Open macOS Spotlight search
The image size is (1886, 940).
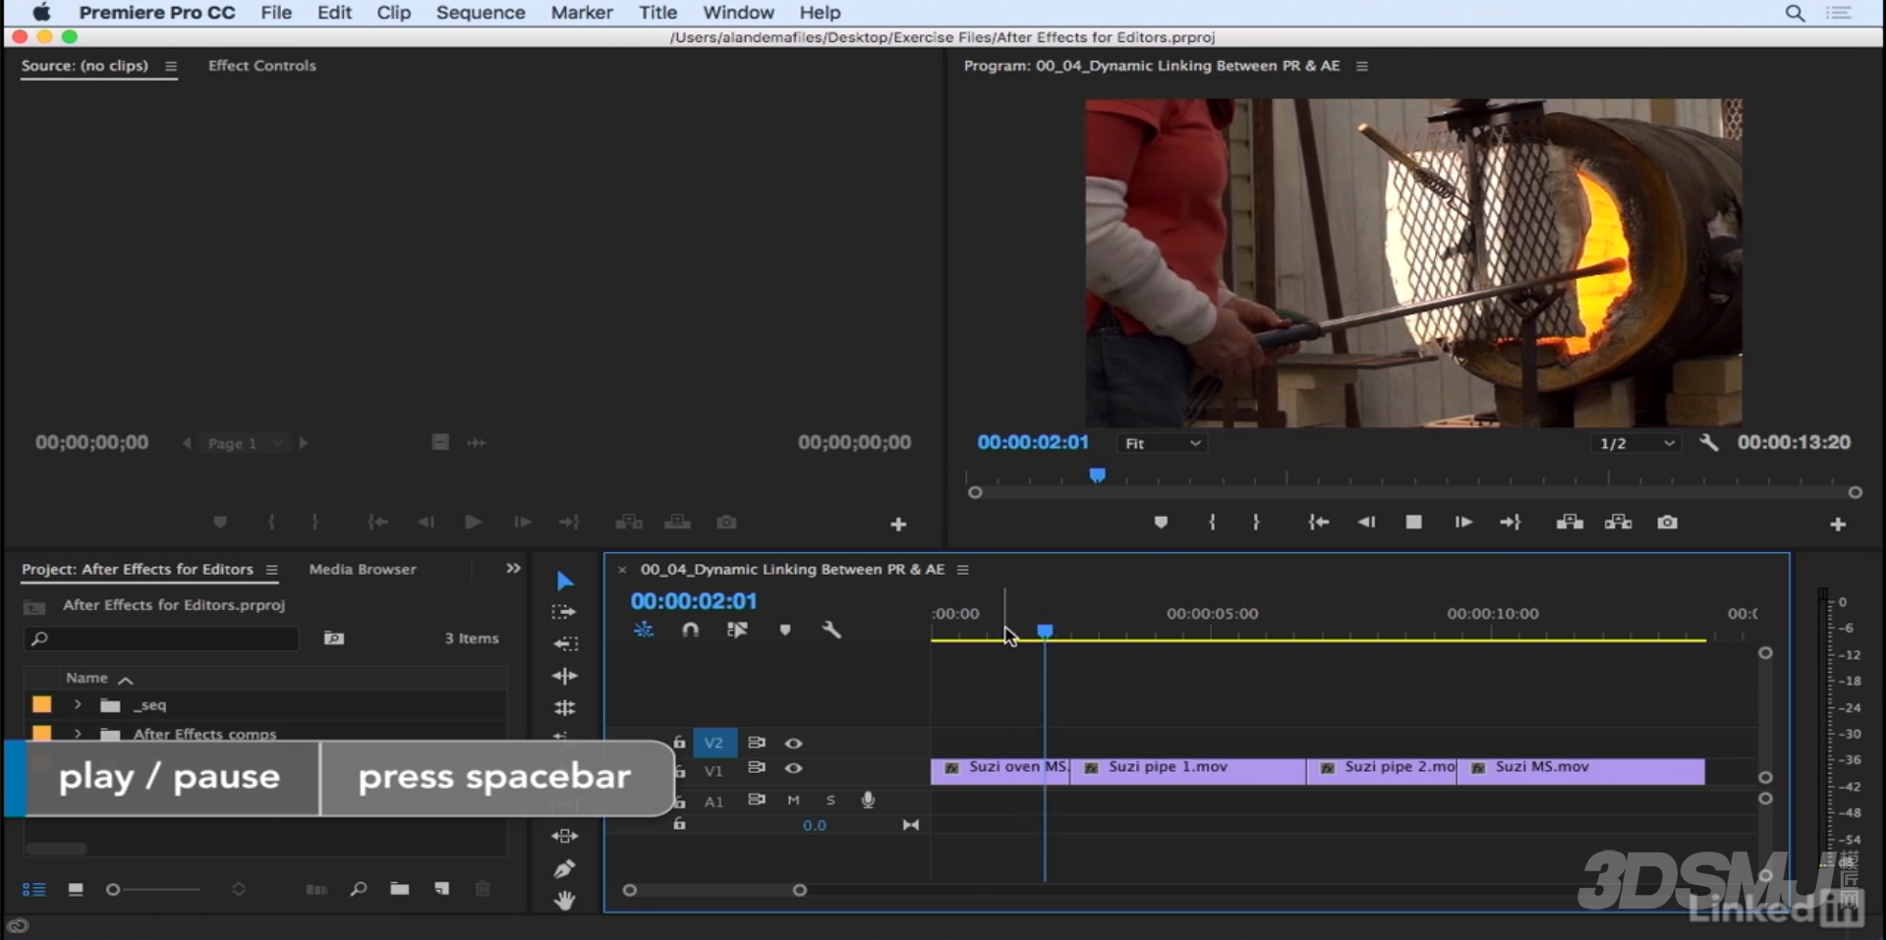click(1795, 13)
